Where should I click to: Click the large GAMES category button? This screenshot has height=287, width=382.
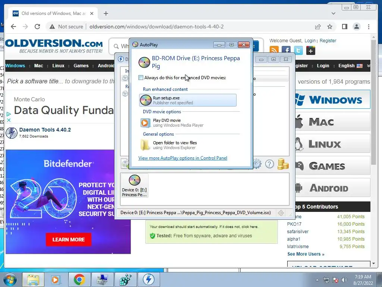(x=332, y=166)
